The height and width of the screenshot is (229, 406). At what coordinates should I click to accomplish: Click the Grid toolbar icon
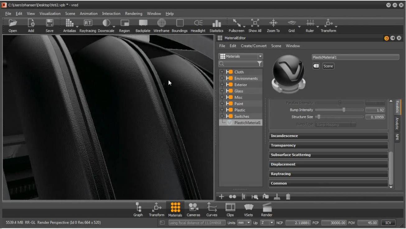tap(292, 23)
